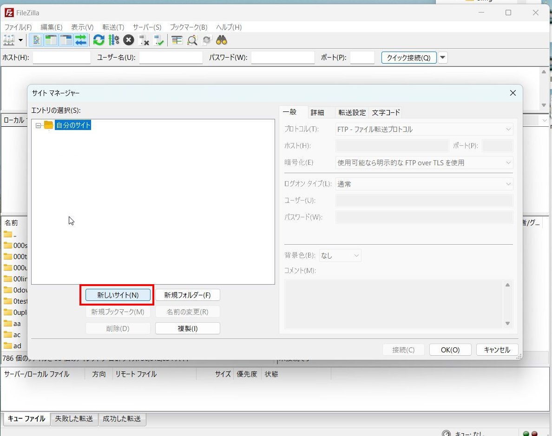
Task: Click the Site Manager コメント(M) text area
Action: 394,304
